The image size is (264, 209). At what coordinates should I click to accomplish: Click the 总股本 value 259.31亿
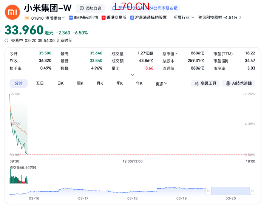pyautogui.click(x=196, y=61)
